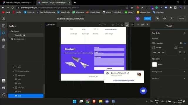Zoom out the canvas with minus

tap(138, 24)
